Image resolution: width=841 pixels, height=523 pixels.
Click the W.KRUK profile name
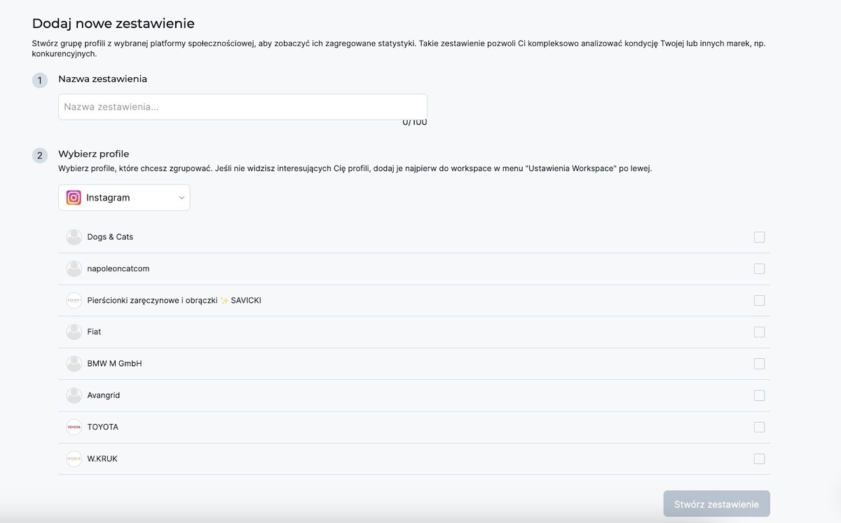click(x=102, y=459)
